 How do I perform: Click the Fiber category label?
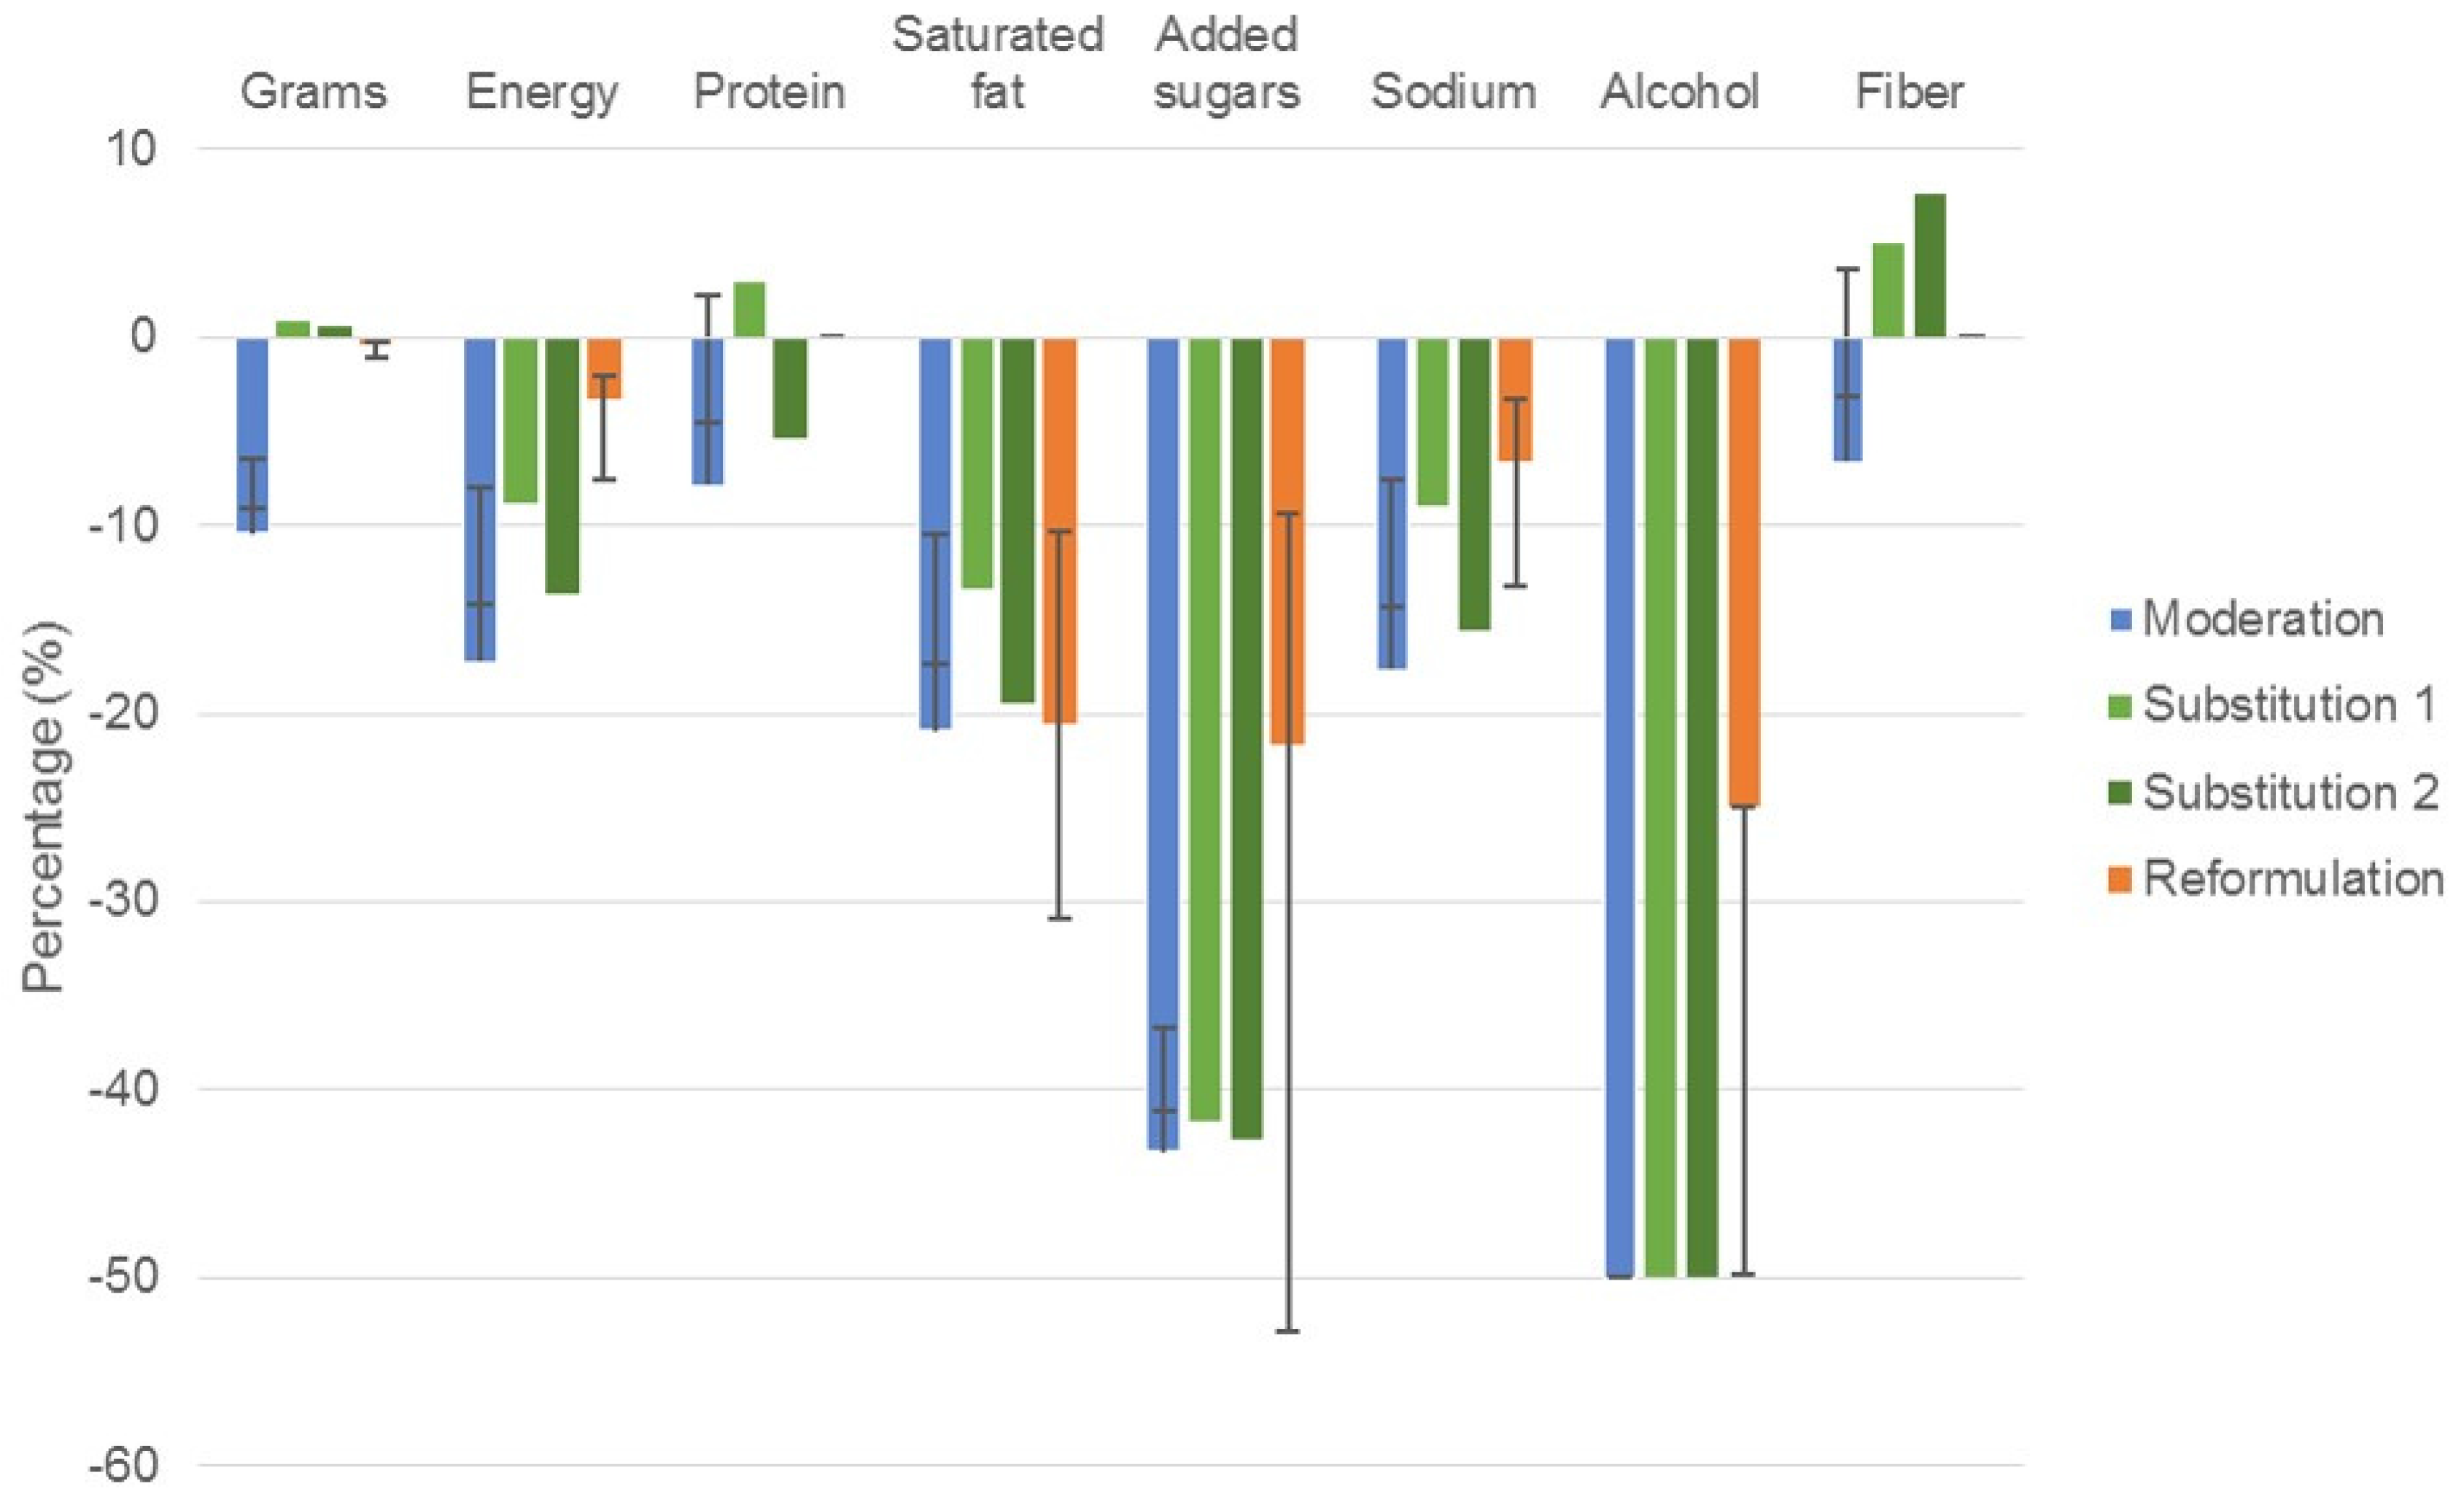click(1910, 92)
